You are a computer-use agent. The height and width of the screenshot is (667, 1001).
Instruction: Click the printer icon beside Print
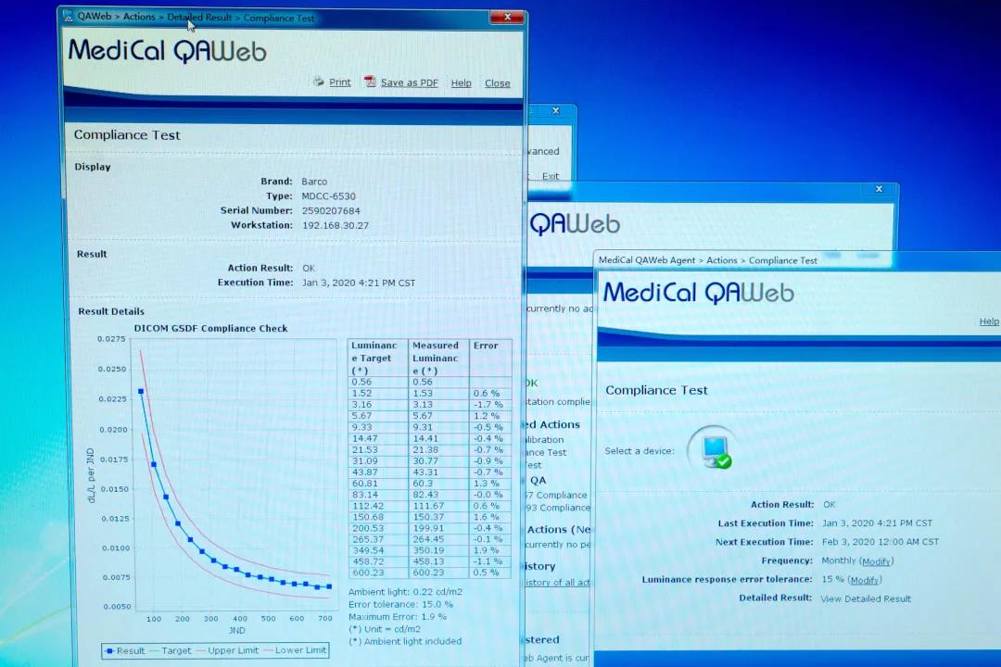pyautogui.click(x=319, y=82)
